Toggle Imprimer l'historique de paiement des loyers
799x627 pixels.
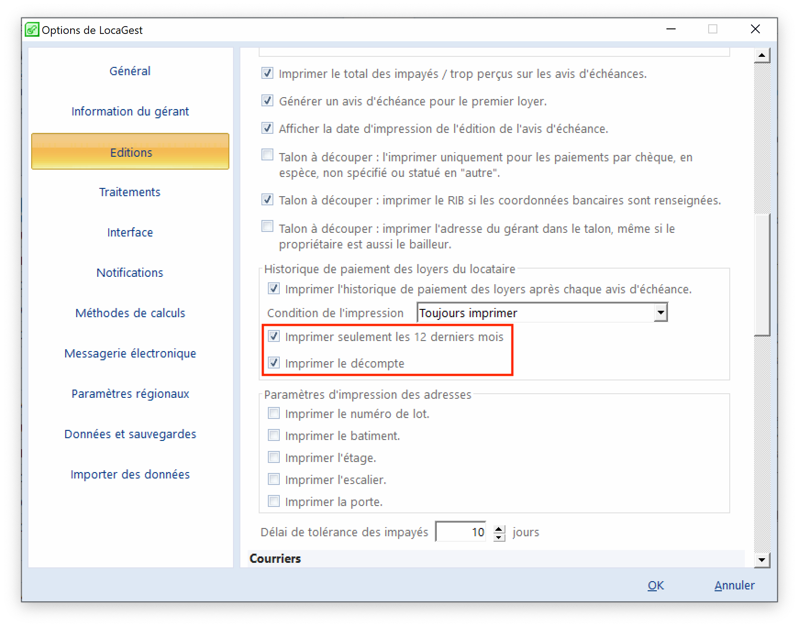click(274, 288)
